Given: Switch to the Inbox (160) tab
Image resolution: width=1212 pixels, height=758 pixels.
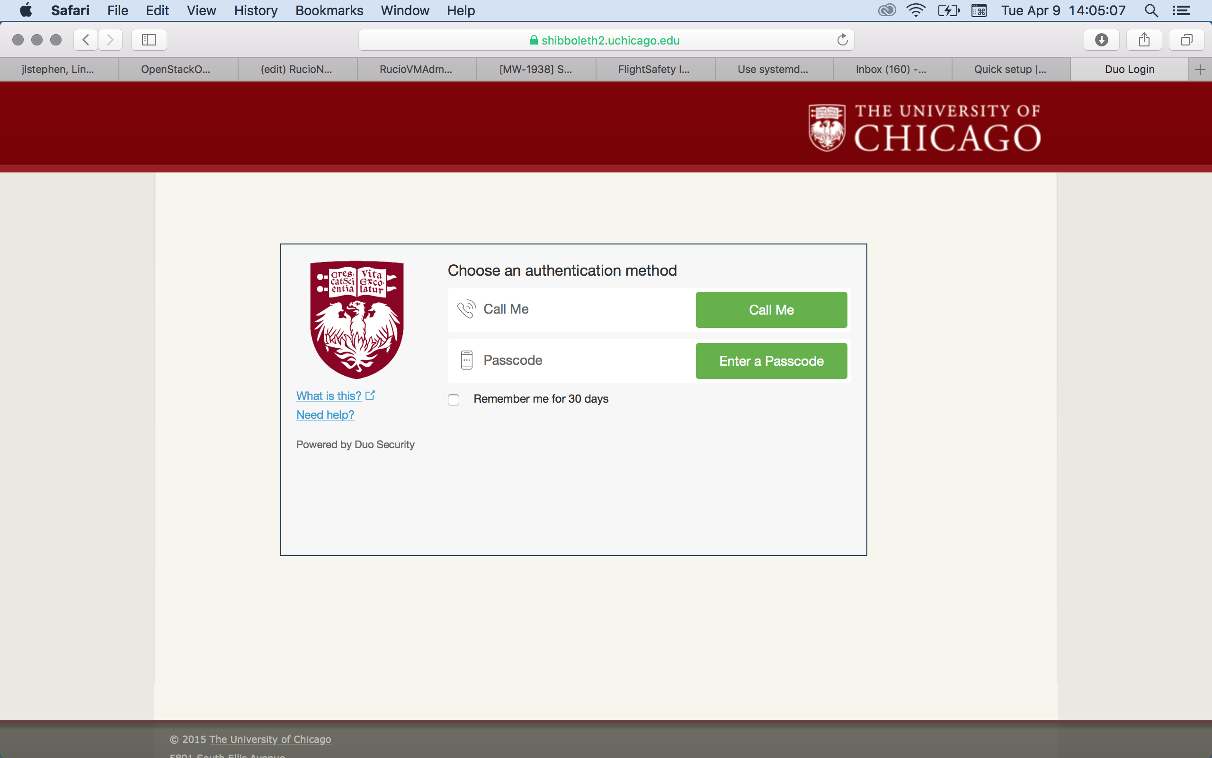Looking at the screenshot, I should point(891,69).
